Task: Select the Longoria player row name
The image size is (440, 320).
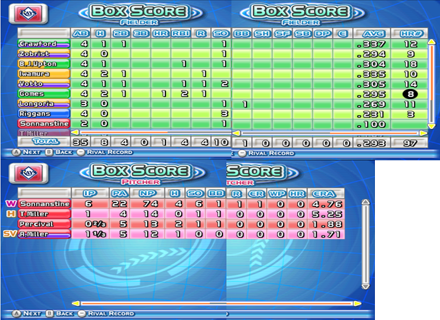Action: (x=44, y=104)
